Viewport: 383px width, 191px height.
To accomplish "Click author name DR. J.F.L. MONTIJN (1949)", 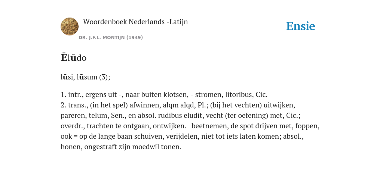I will [x=111, y=38].
